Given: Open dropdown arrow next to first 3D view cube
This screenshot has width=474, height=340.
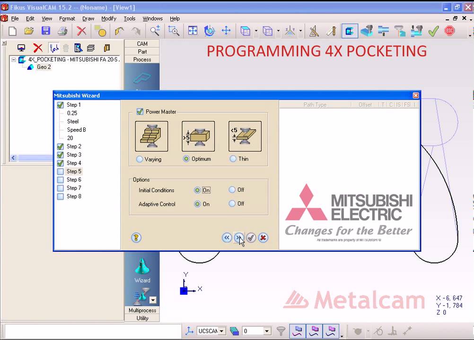Looking at the screenshot, I should tap(256, 31).
